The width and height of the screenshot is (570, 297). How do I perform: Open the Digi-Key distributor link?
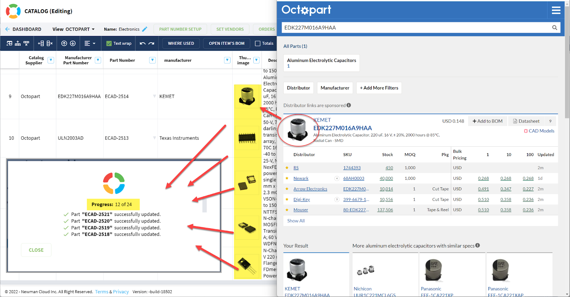[302, 199]
